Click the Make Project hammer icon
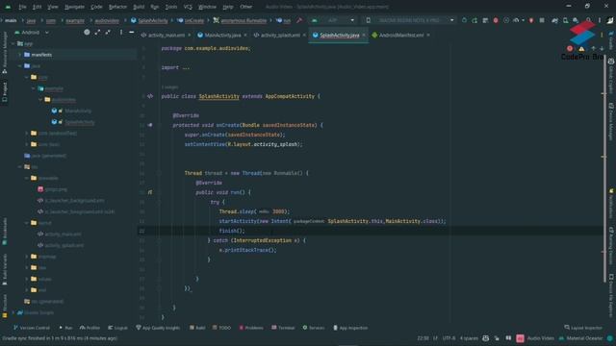Image resolution: width=616 pixels, height=346 pixels. click(299, 20)
